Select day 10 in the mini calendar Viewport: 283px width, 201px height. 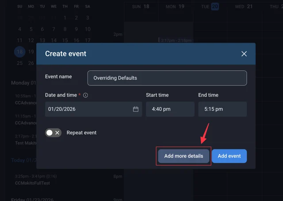[88, 29]
